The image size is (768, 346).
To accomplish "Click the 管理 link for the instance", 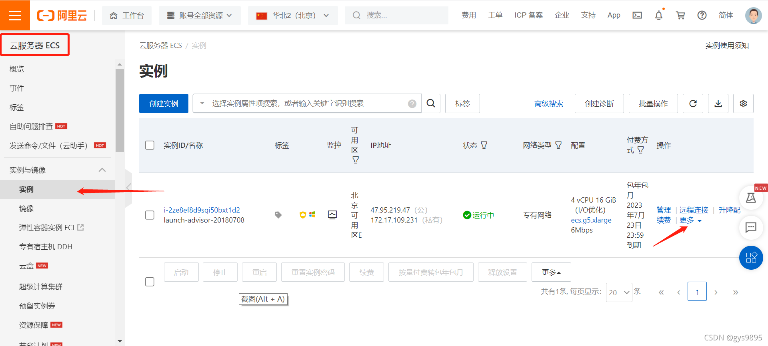I will [x=664, y=210].
